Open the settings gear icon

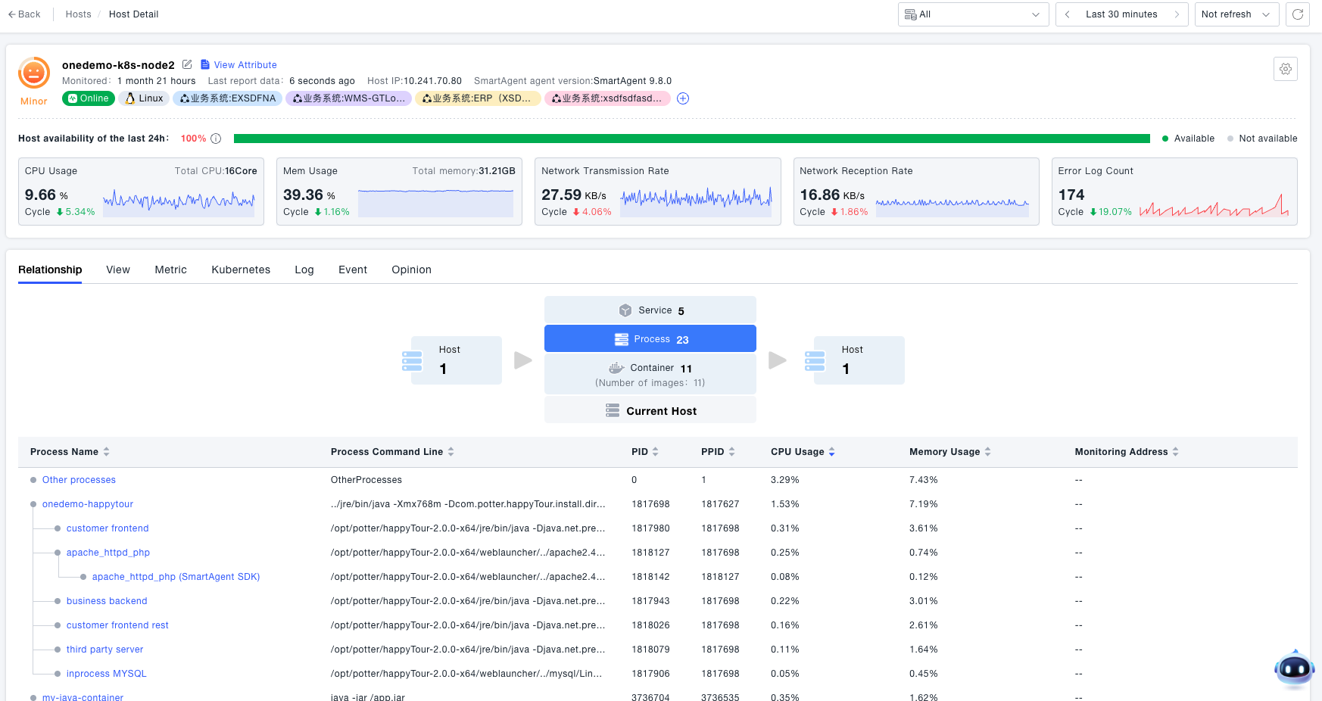click(x=1285, y=69)
